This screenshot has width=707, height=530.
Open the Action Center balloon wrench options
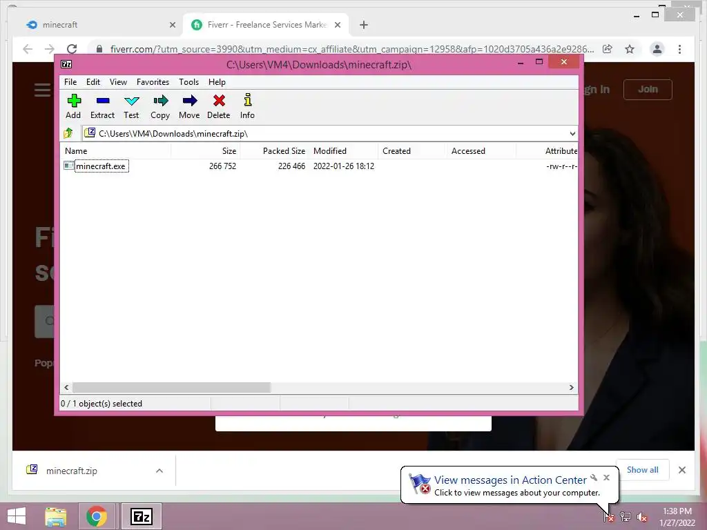pos(594,478)
